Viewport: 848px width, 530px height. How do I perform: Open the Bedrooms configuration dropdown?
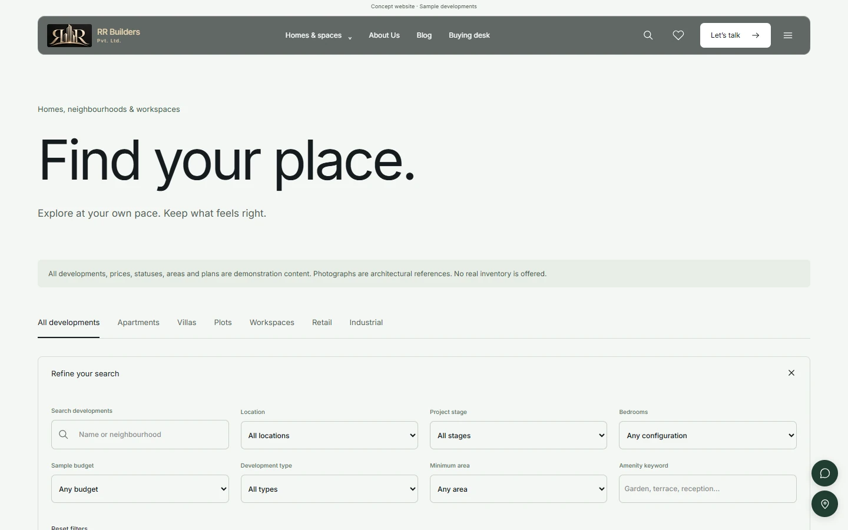point(708,435)
